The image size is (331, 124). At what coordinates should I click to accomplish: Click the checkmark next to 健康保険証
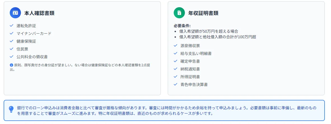tap(11, 41)
